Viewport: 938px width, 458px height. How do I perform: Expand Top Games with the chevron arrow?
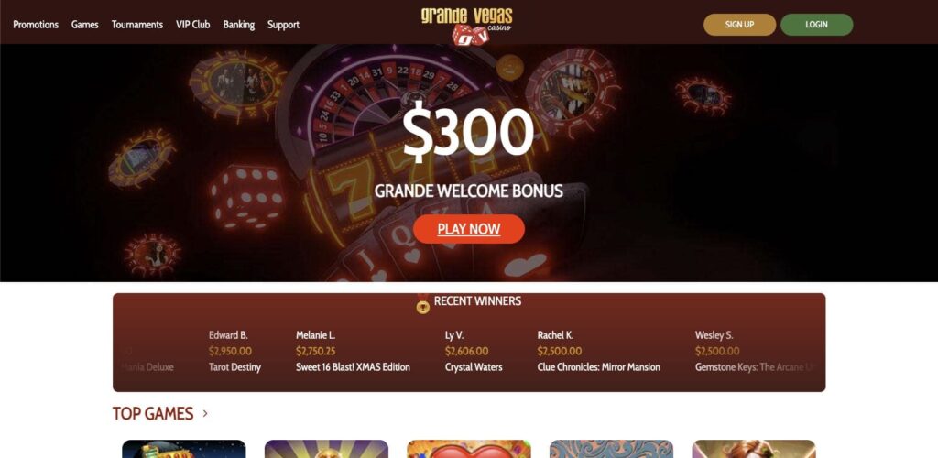point(205,413)
